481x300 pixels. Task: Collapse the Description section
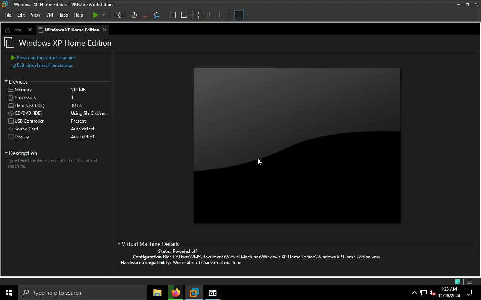(x=6, y=153)
